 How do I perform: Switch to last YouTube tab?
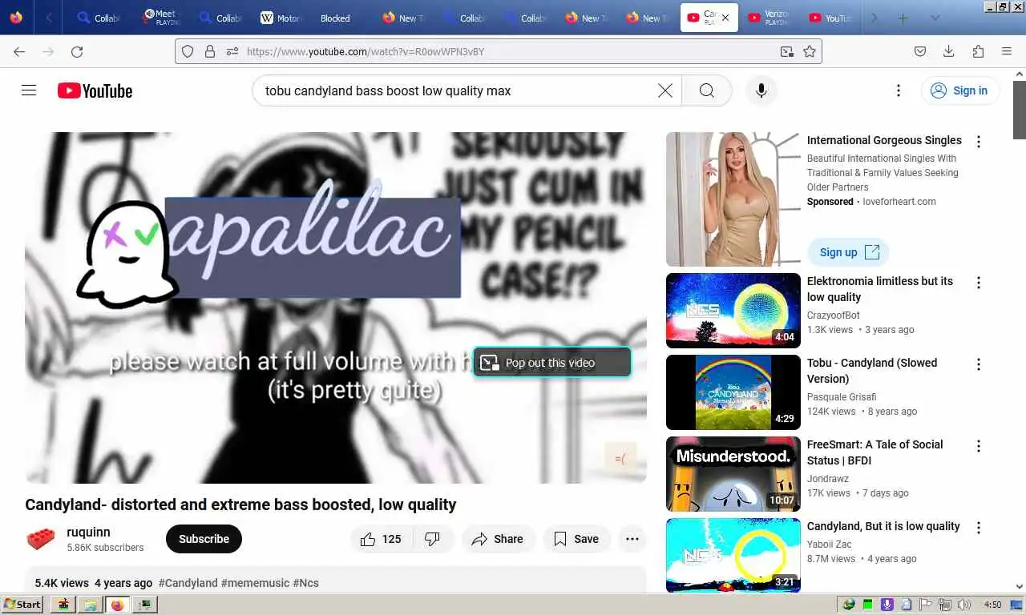[x=830, y=18]
